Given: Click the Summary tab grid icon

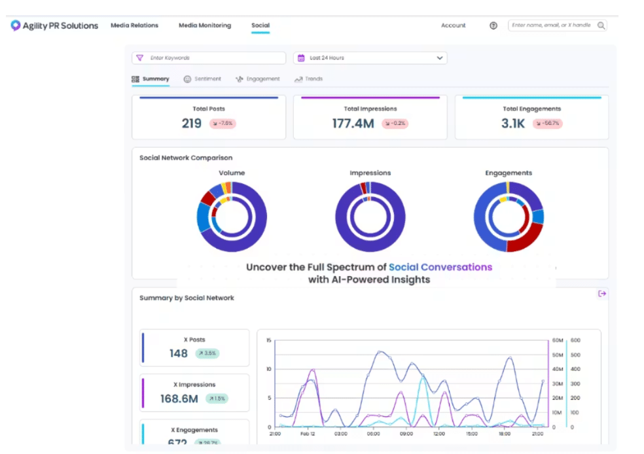Looking at the screenshot, I should click(x=135, y=79).
